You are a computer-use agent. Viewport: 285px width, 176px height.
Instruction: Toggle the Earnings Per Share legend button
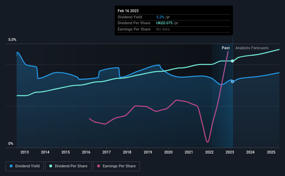coord(116,166)
